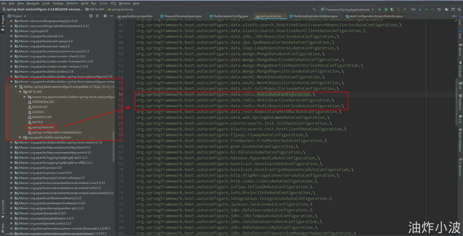The height and width of the screenshot is (236, 463).
Task: Click spring.factories breadcrumb in navigation bar
Action: (120, 9)
